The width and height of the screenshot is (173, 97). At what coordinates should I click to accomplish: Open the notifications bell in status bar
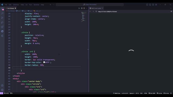coord(171,93)
